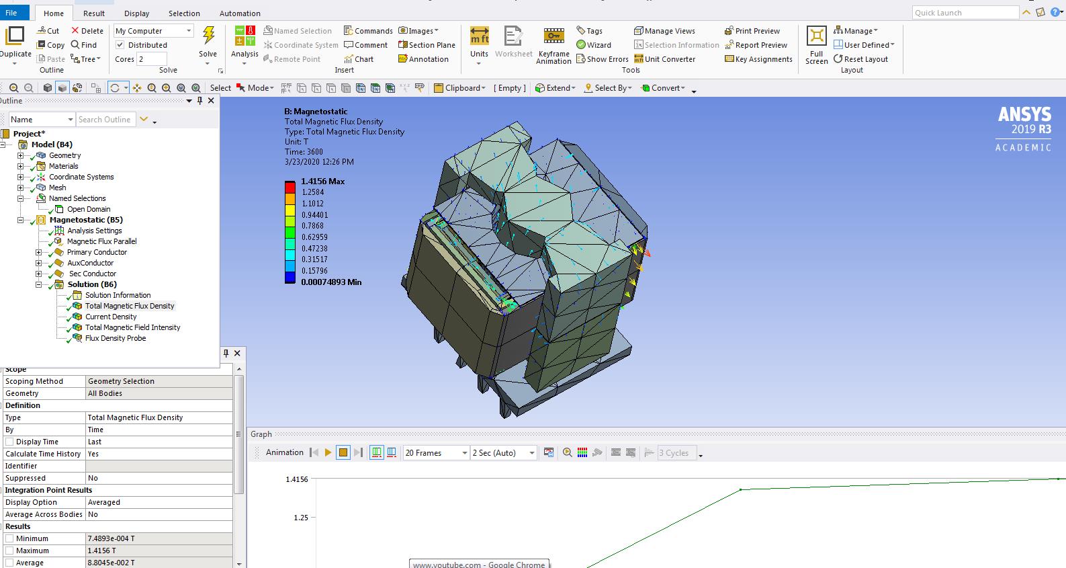The height and width of the screenshot is (568, 1066).
Task: Open the File menu
Action: pos(13,13)
